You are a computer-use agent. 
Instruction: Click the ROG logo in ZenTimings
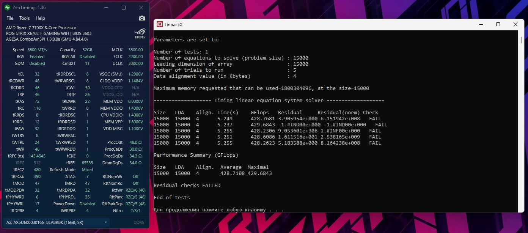coord(140,33)
